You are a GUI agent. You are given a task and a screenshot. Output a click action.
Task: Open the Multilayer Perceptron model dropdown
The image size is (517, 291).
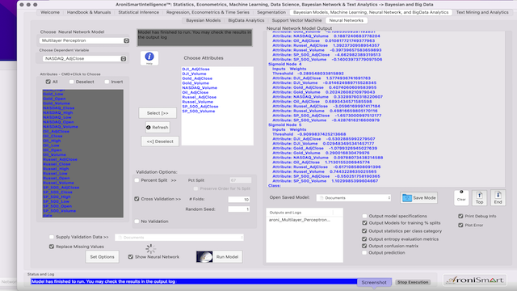[84, 40]
